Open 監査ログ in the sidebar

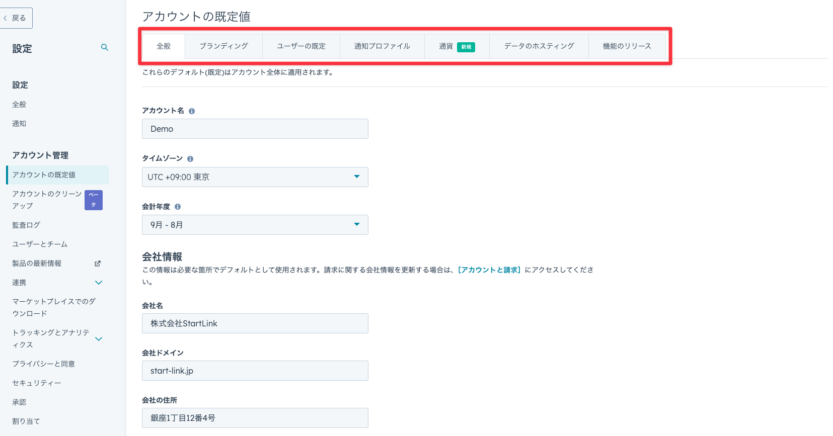click(x=26, y=225)
